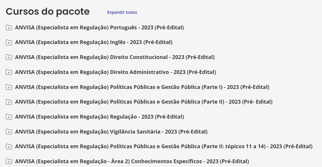The width and height of the screenshot is (322, 167).
Task: Open folder icon for Área 2 Conhecimentos Específicos
Action: click(9, 161)
